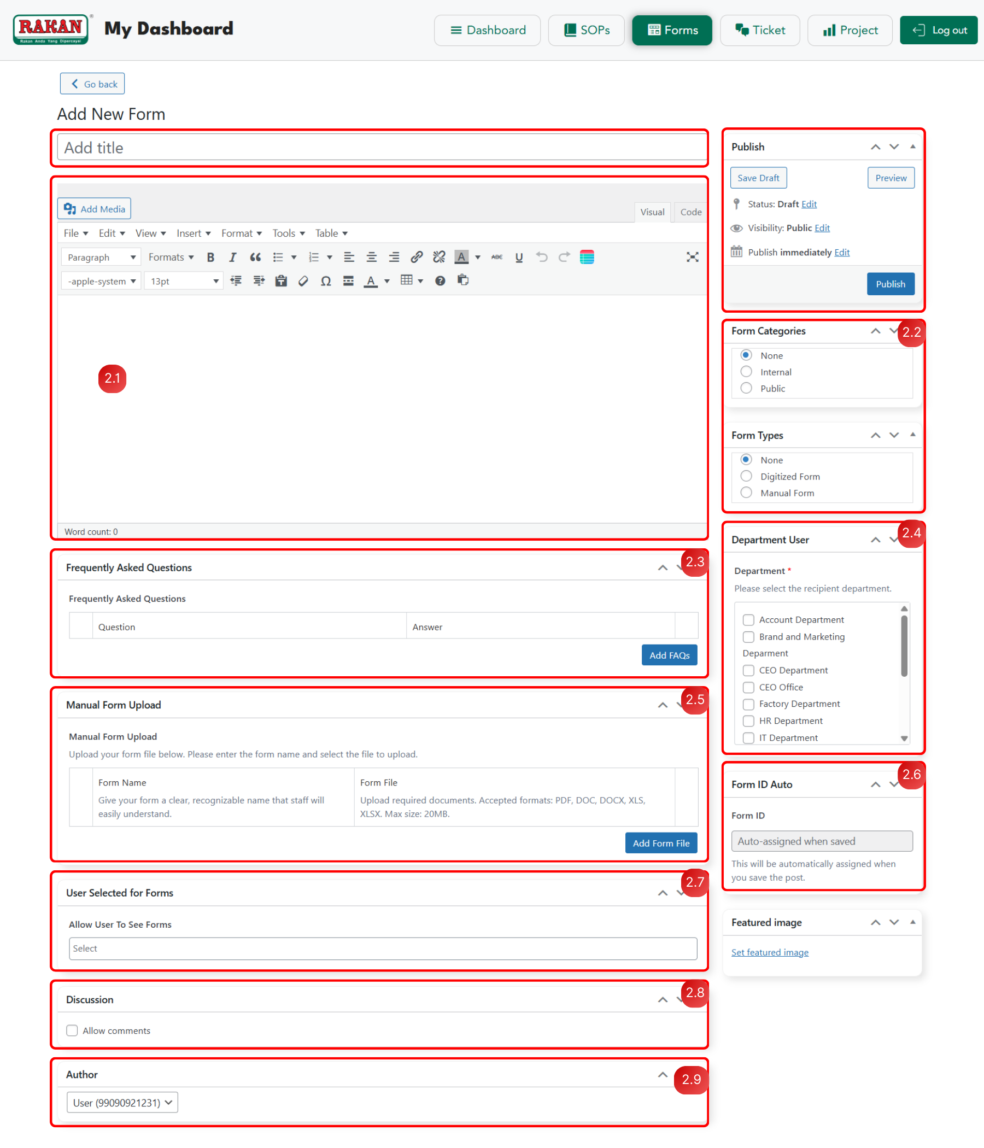Open the 13pt font size dropdown
984x1148 pixels.
pyautogui.click(x=183, y=281)
